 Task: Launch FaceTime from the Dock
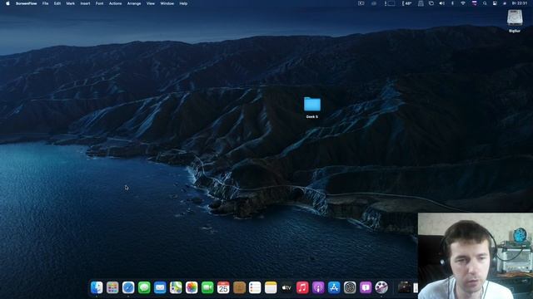pyautogui.click(x=207, y=287)
